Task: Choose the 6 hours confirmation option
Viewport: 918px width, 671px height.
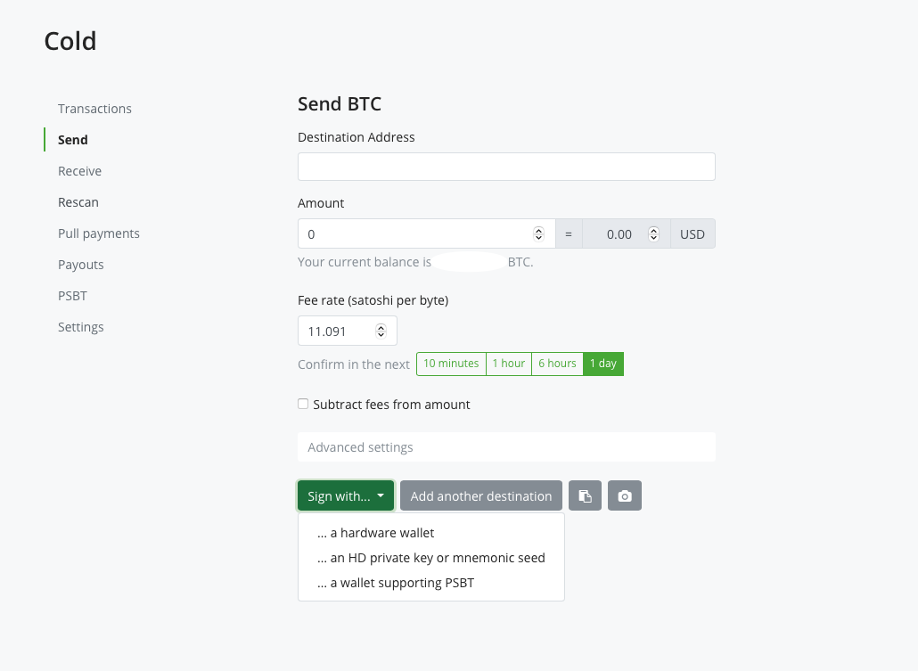Action: [557, 364]
